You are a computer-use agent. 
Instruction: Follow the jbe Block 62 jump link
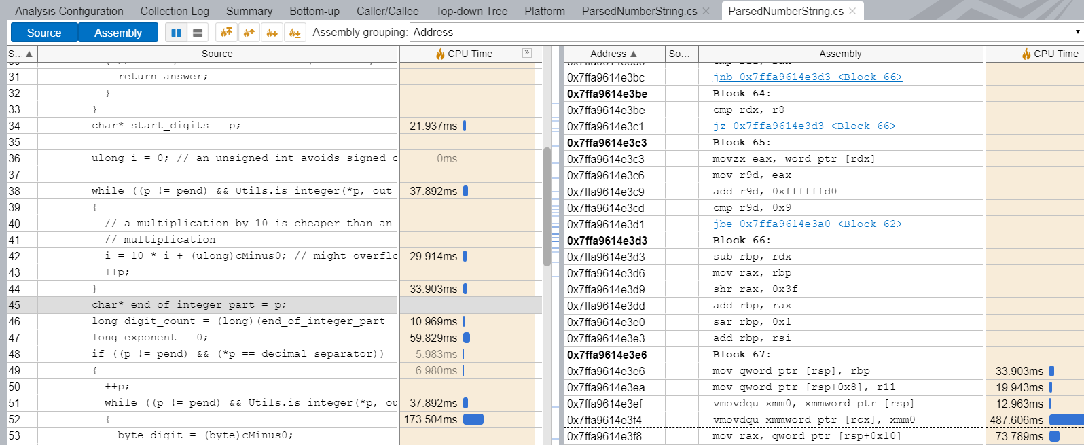(808, 224)
